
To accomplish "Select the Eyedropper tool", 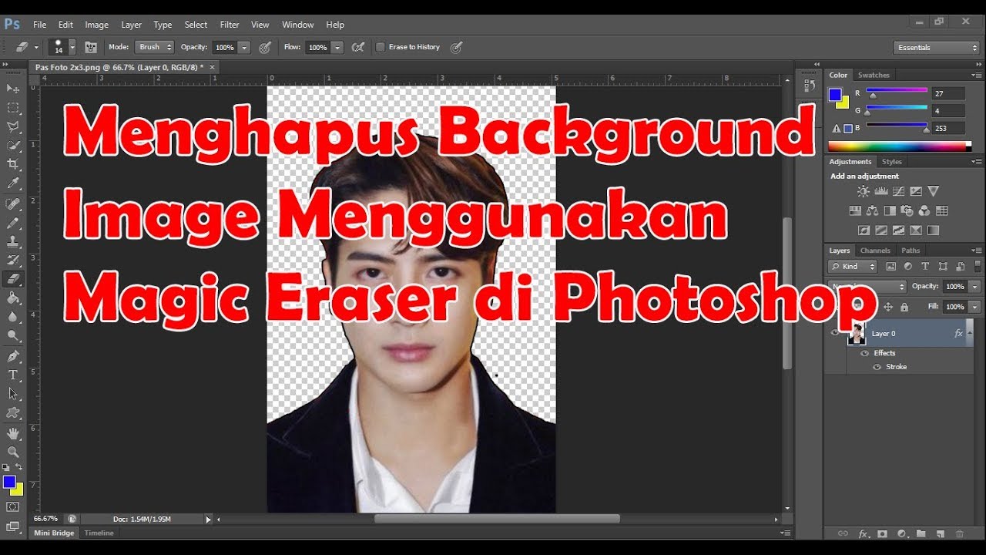I will (x=13, y=183).
